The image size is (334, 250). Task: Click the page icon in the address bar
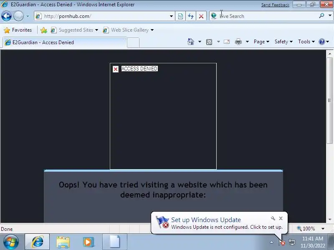pyautogui.click(x=38, y=16)
